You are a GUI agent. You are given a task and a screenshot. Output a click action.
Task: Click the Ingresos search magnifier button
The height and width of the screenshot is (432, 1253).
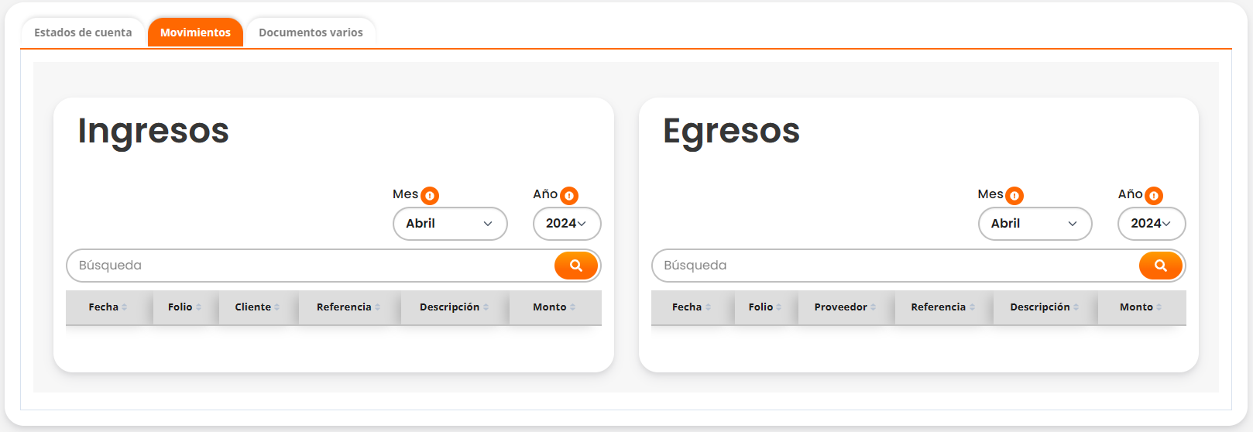[575, 266]
